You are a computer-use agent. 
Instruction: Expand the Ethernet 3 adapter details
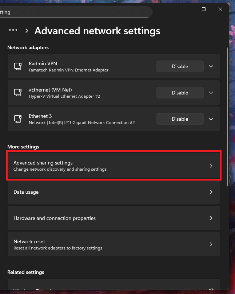211,119
